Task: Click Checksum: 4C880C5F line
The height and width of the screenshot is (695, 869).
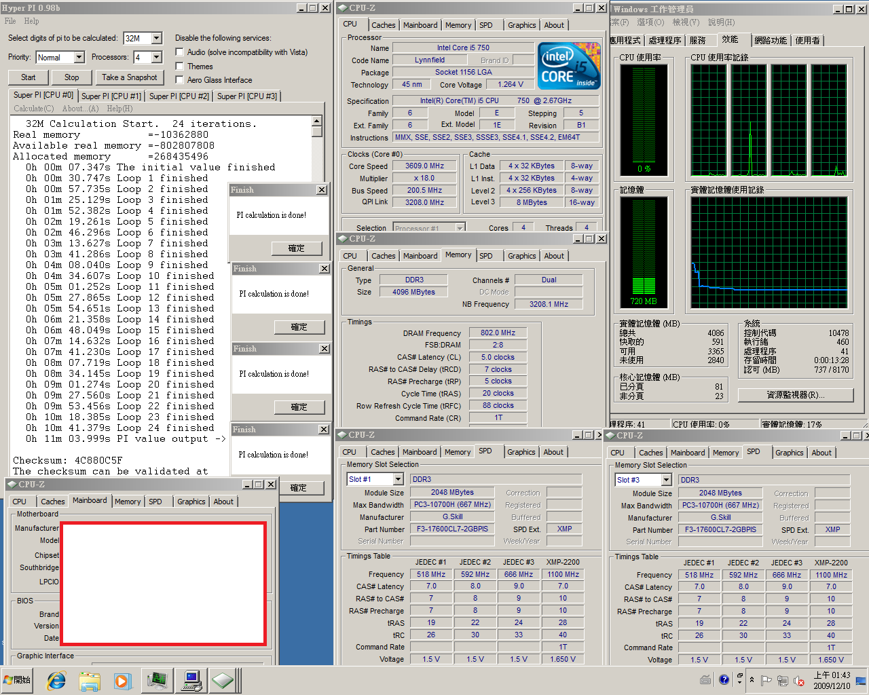Action: 68,460
